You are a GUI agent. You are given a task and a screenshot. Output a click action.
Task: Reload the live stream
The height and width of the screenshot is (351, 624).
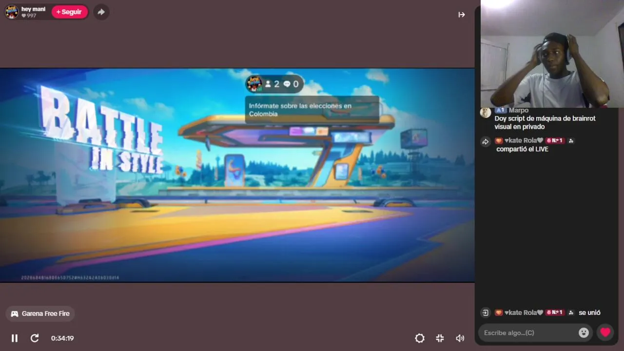(x=35, y=338)
